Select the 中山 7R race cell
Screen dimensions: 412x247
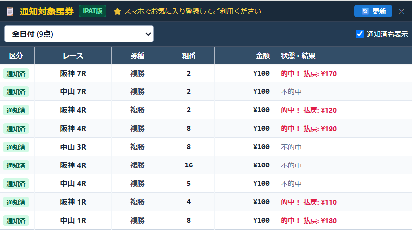point(73,92)
